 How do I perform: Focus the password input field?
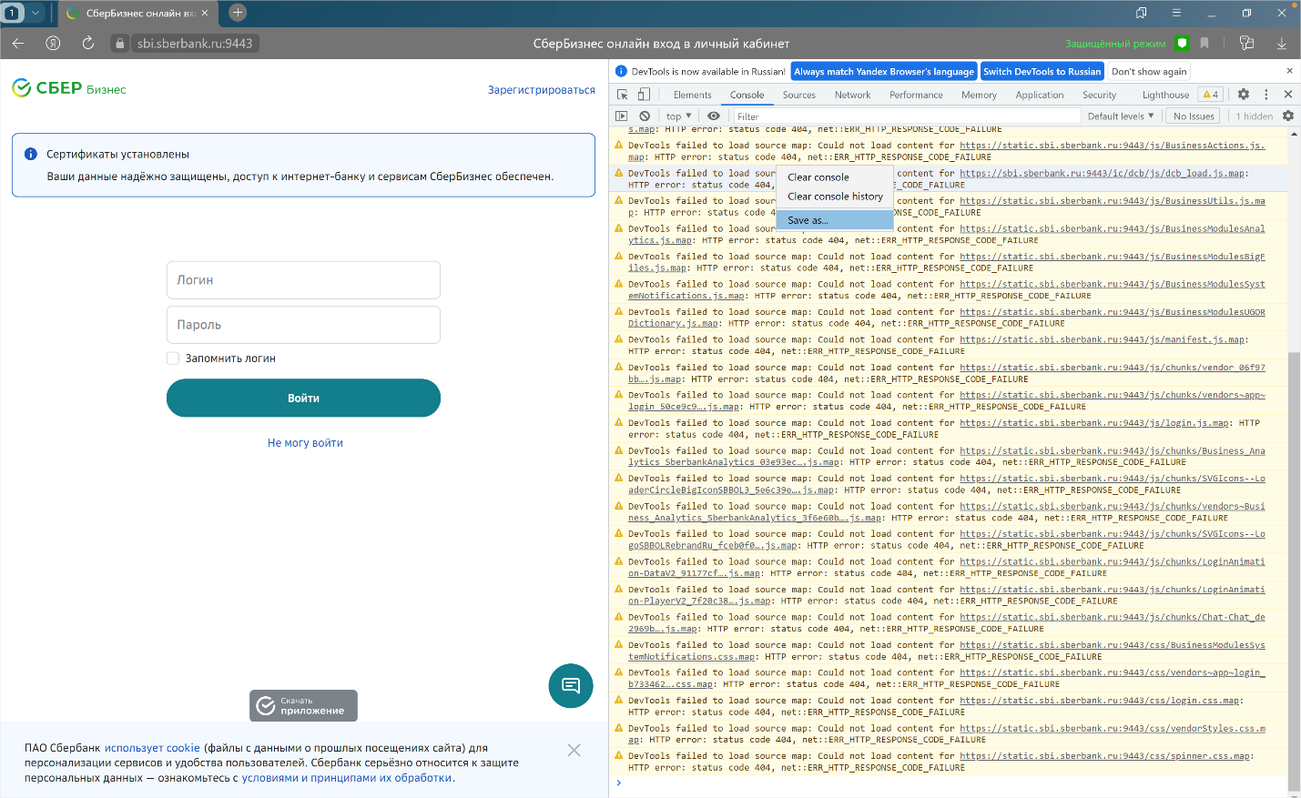coord(303,325)
